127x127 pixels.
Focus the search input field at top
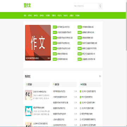click(x=86, y=6)
